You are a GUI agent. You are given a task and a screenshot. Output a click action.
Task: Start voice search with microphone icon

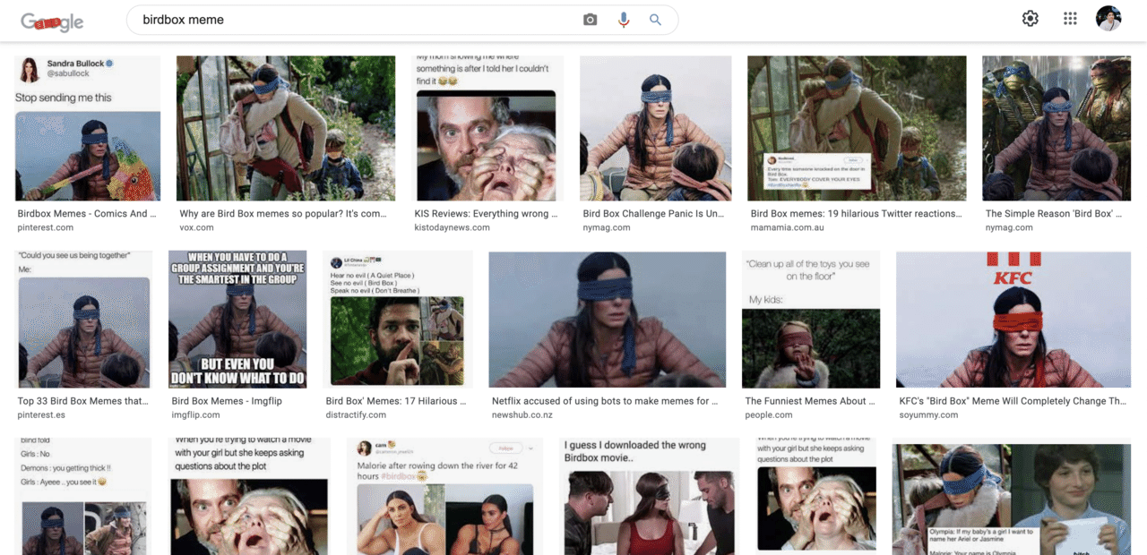pos(624,20)
